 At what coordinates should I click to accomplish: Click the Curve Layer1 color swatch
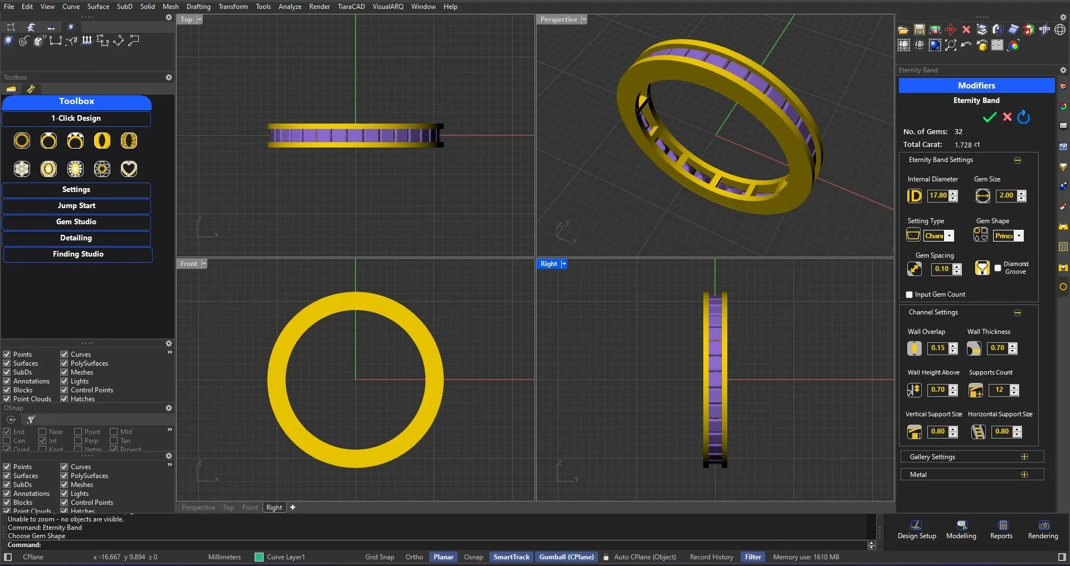(x=259, y=557)
